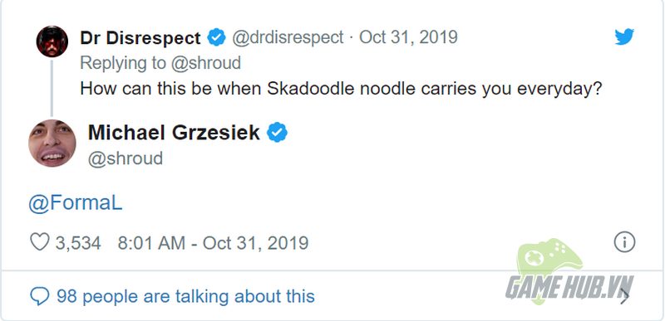Click the Skadoodle noodle reply text
Image resolution: width=665 pixels, height=321 pixels.
[341, 90]
